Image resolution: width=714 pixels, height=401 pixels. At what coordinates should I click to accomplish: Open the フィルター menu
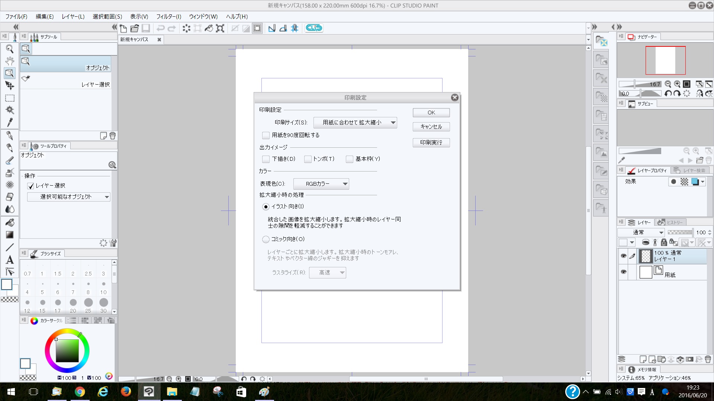click(x=168, y=16)
